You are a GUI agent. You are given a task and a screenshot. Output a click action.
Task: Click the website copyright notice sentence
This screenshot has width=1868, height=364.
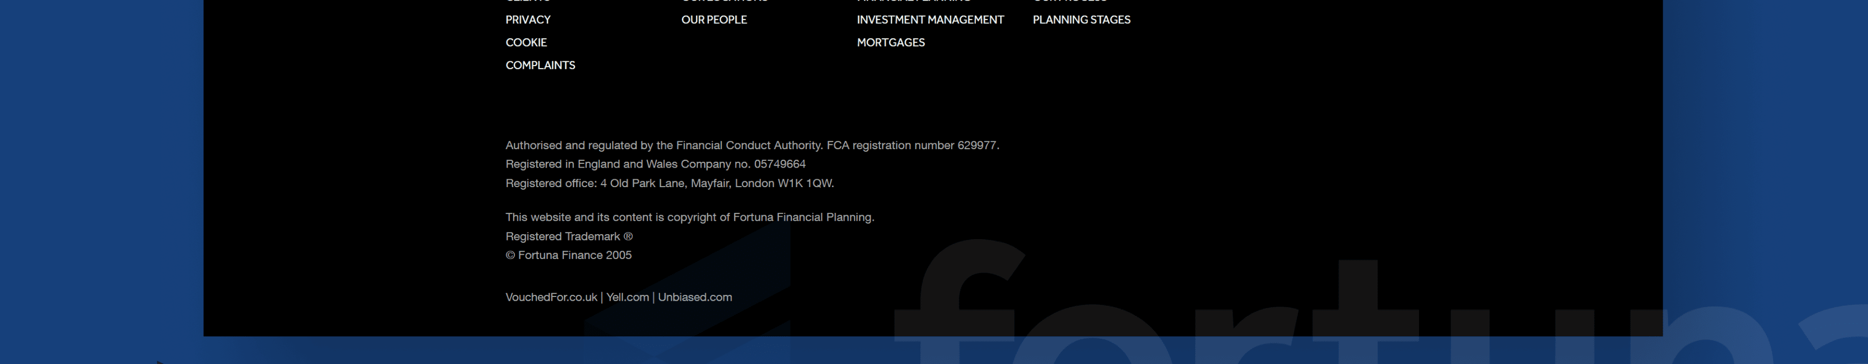coord(689,218)
